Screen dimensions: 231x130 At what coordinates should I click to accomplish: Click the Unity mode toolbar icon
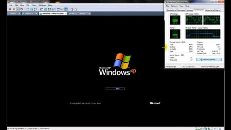53,9
